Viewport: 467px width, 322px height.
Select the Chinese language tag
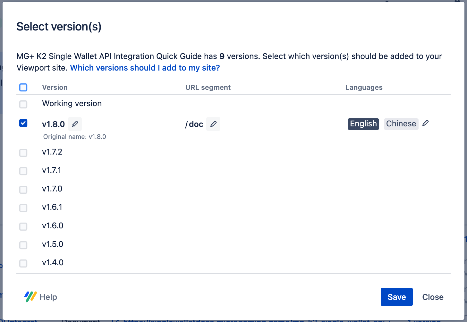[401, 124]
